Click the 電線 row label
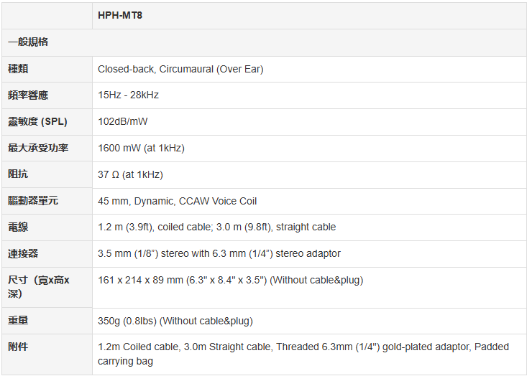Viewport: 527px width, 376px height. pyautogui.click(x=18, y=227)
